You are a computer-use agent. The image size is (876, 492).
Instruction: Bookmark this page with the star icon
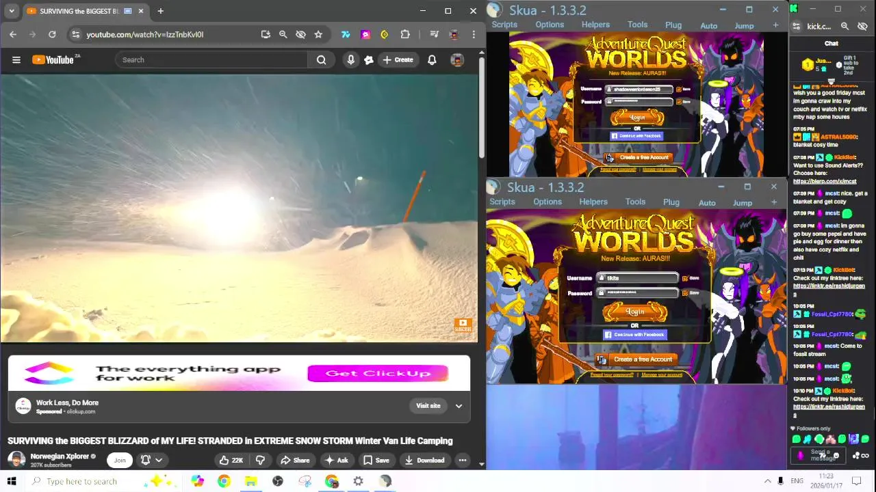(x=318, y=34)
